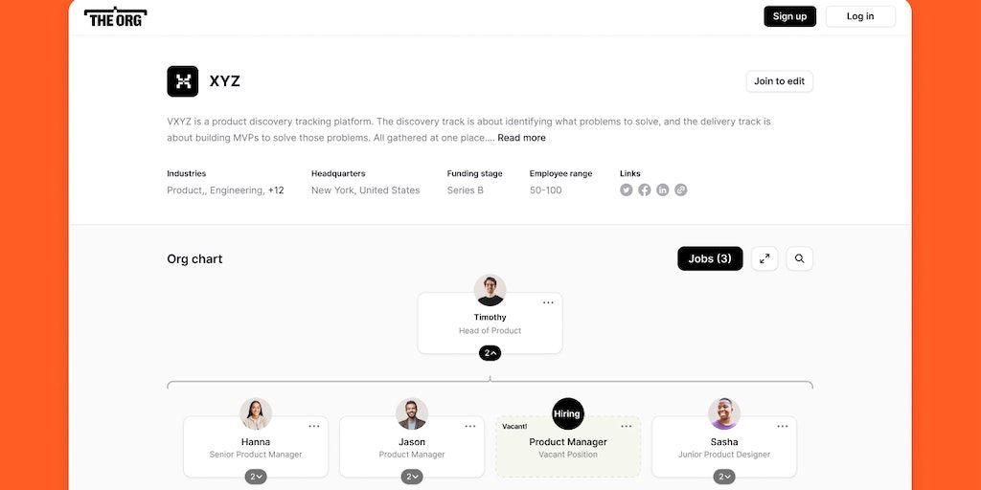Click the Log in button
The width and height of the screenshot is (981, 490).
(x=860, y=16)
